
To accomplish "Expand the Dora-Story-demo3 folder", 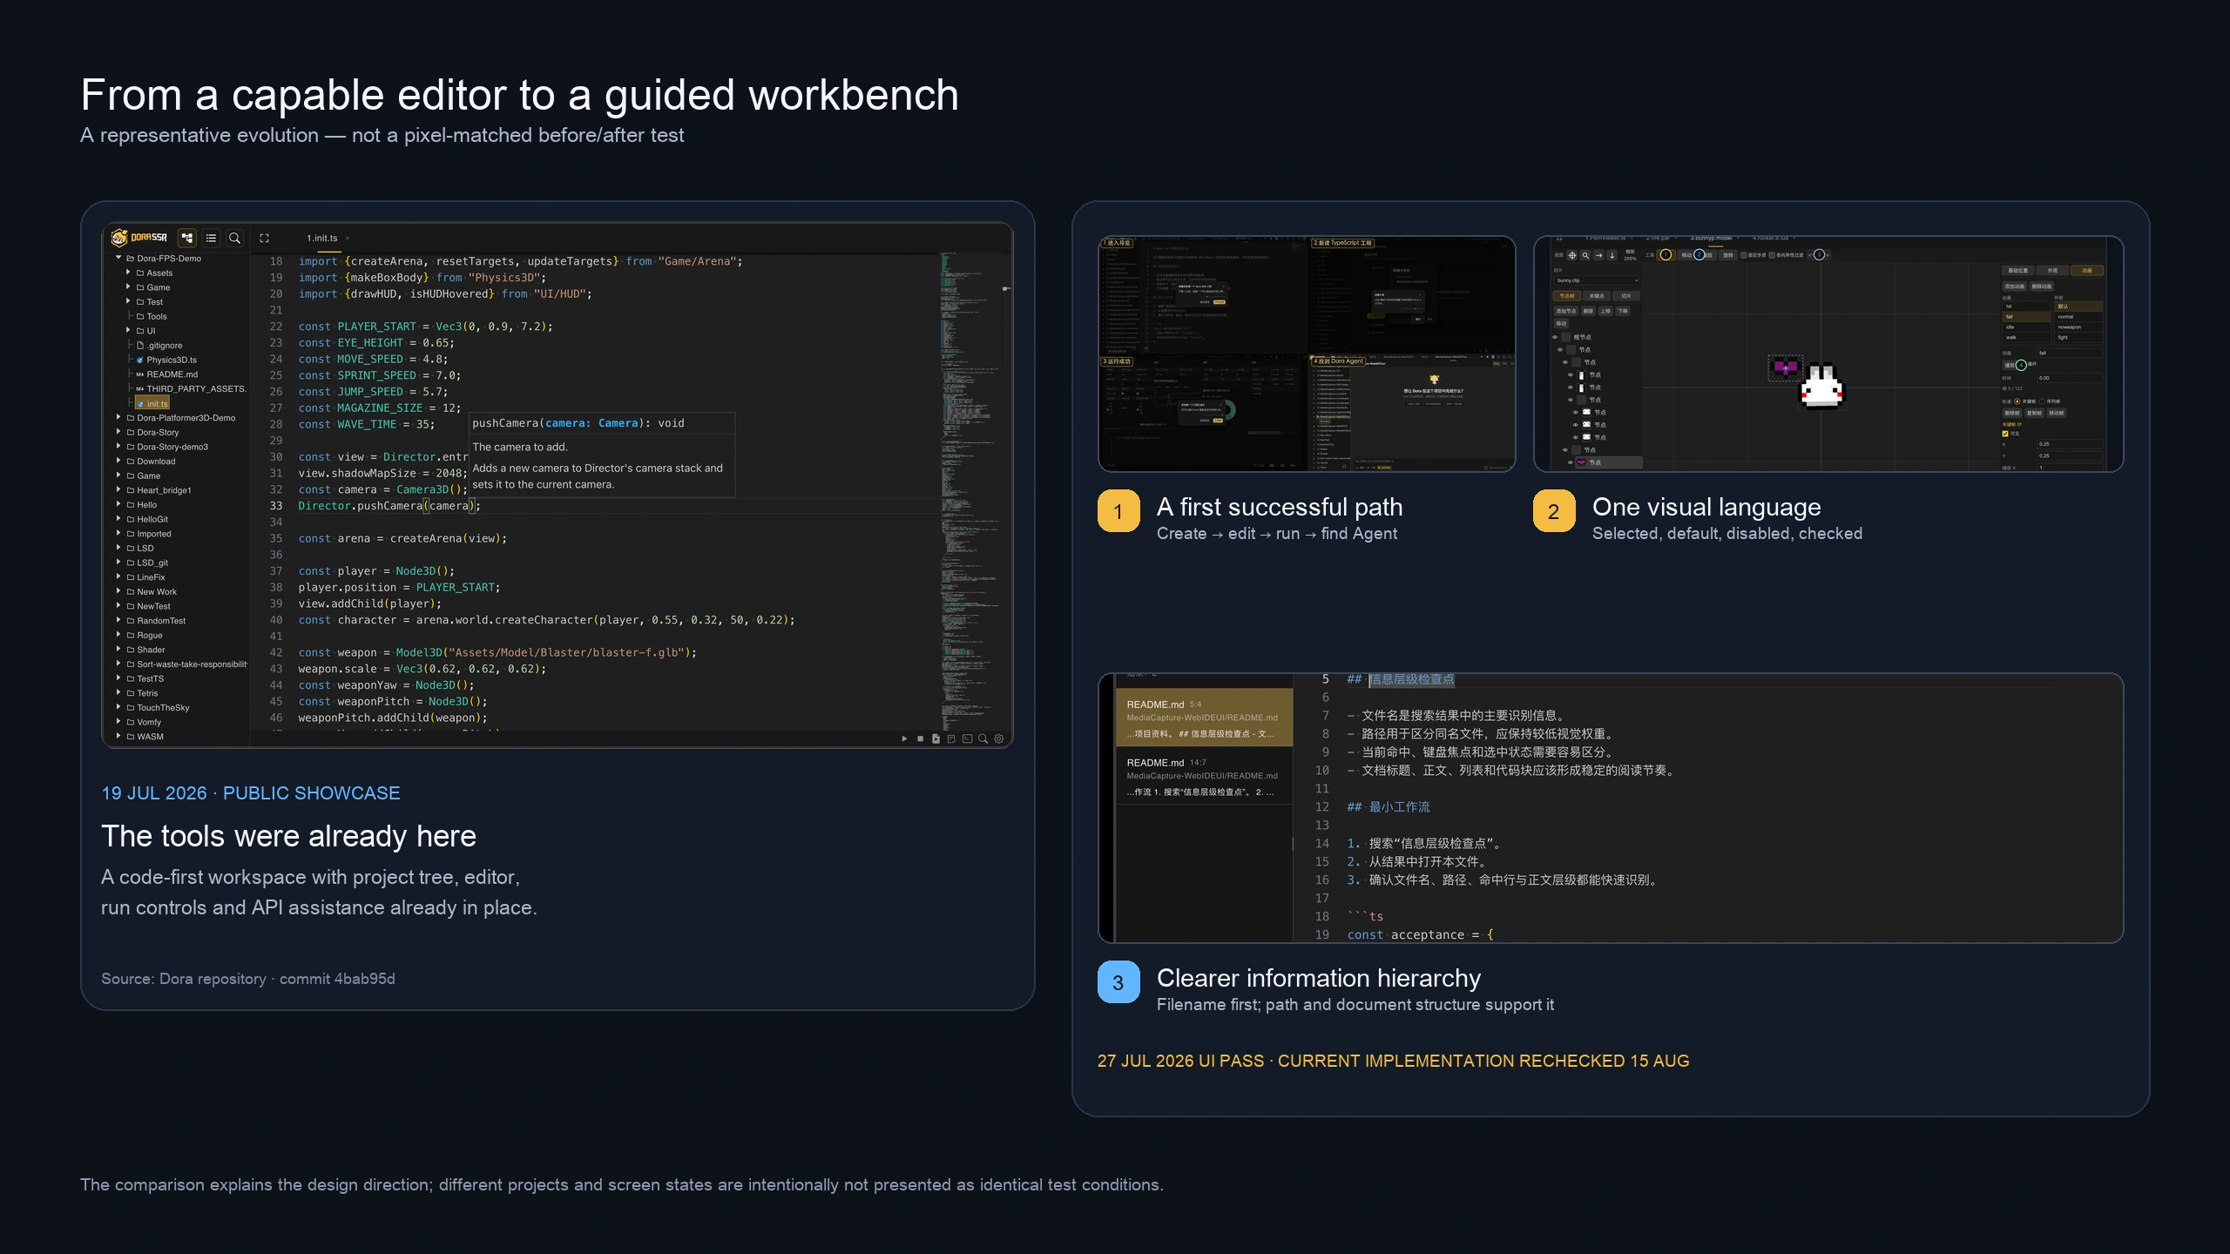I will click(x=118, y=447).
